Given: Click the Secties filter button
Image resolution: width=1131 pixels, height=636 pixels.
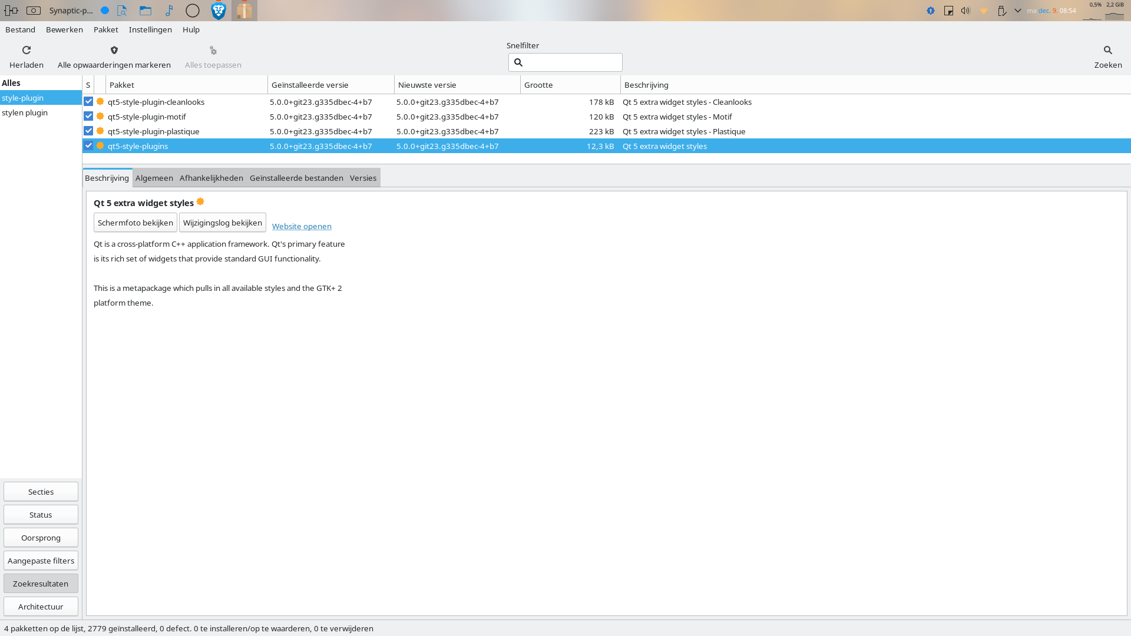Looking at the screenshot, I should coord(41,492).
